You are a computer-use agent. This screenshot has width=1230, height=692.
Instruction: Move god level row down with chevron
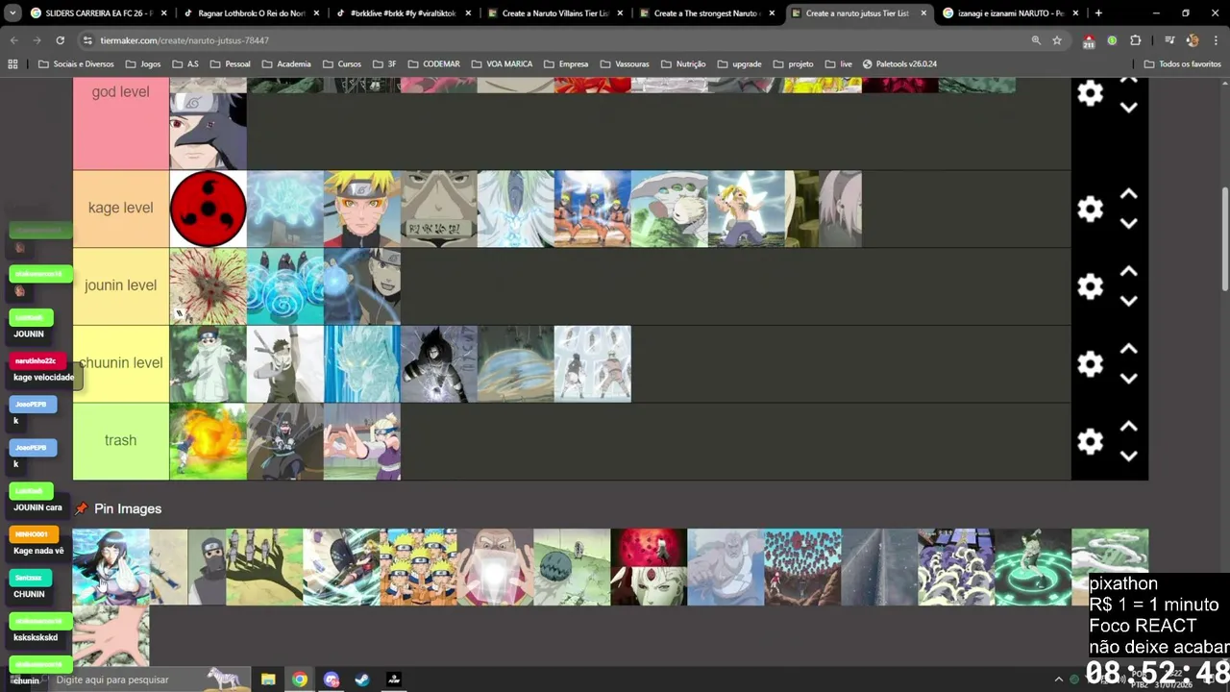[1129, 108]
